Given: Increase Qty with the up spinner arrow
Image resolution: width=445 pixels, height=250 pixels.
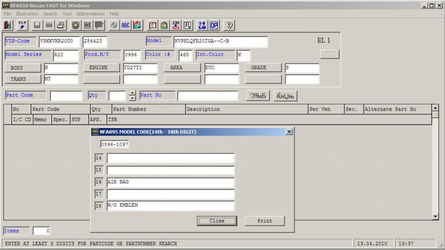Looking at the screenshot, I should point(133,93).
